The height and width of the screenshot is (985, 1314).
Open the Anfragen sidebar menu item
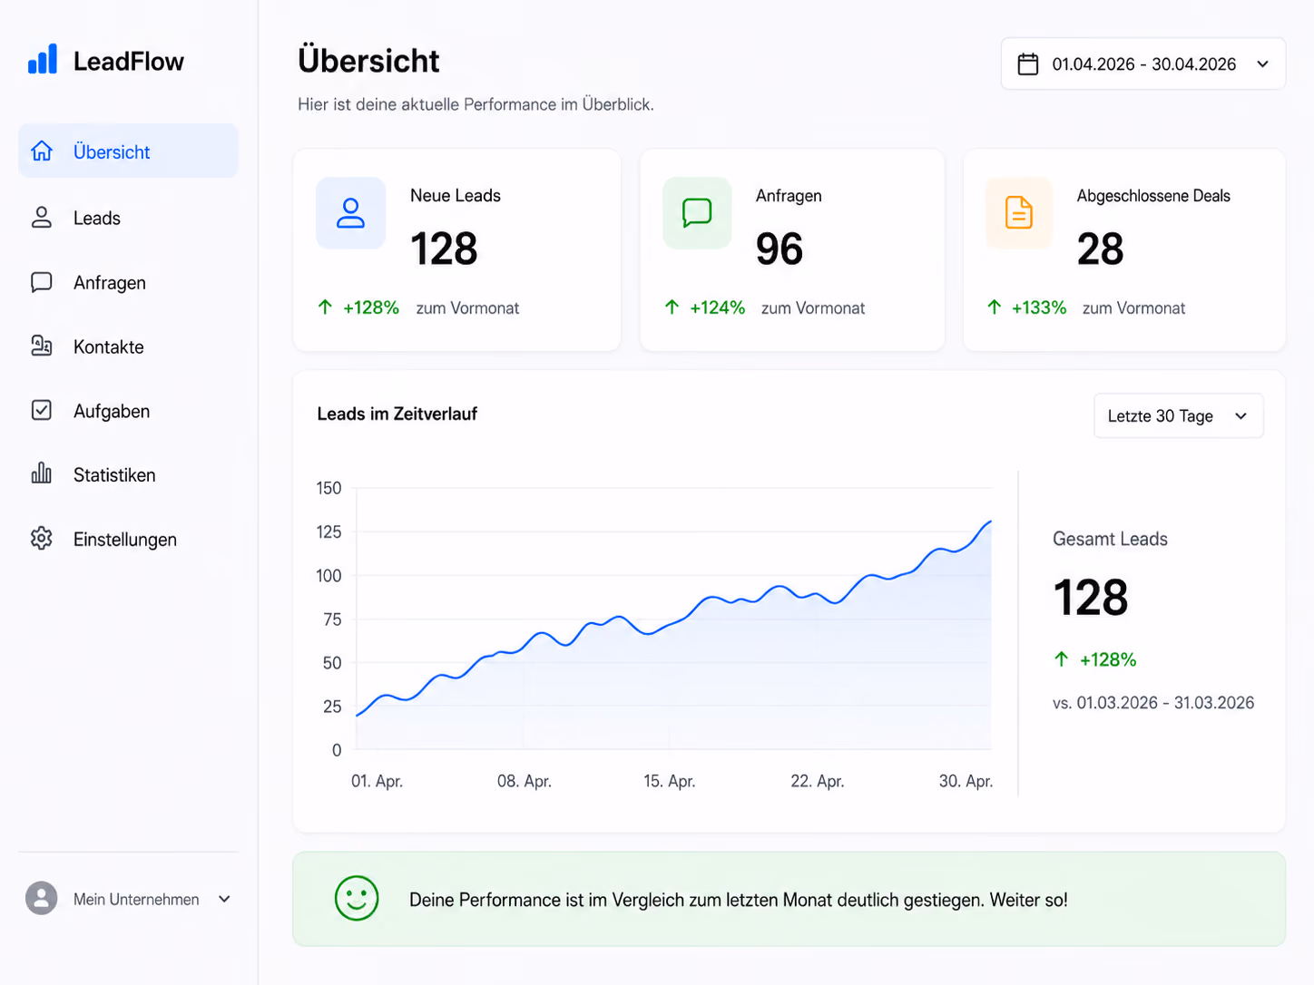tap(128, 282)
